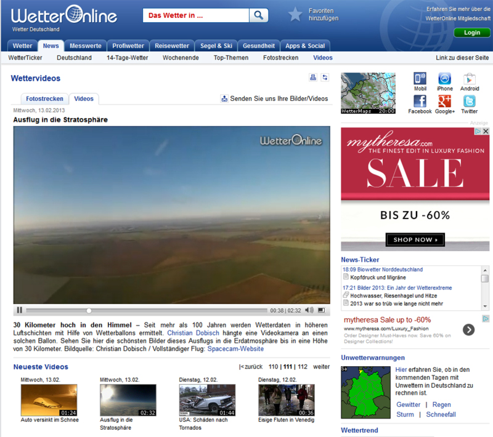Viewport: 493px width, 437px height.
Task: Open Ausflug in die Stratosphäre thumbnail
Action: point(128,400)
